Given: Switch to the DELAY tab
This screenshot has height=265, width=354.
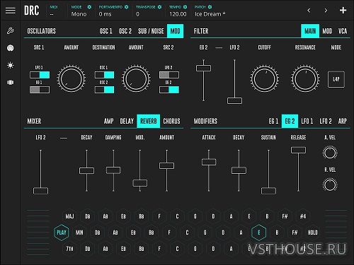Looking at the screenshot, I should [127, 121].
